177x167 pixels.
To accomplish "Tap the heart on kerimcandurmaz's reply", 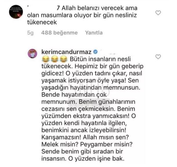I will [x=158, y=57].
